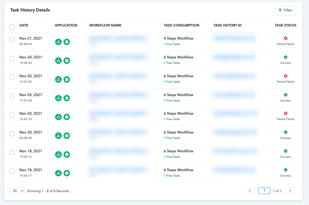Open the Filter button

coord(285,10)
